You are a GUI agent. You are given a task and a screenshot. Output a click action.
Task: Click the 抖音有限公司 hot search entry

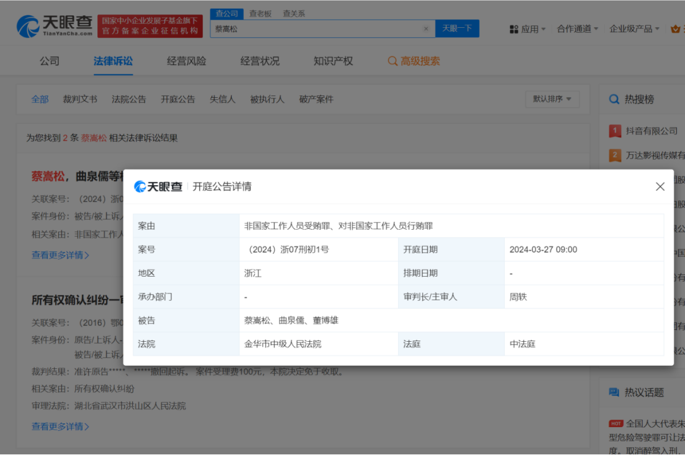pos(652,131)
